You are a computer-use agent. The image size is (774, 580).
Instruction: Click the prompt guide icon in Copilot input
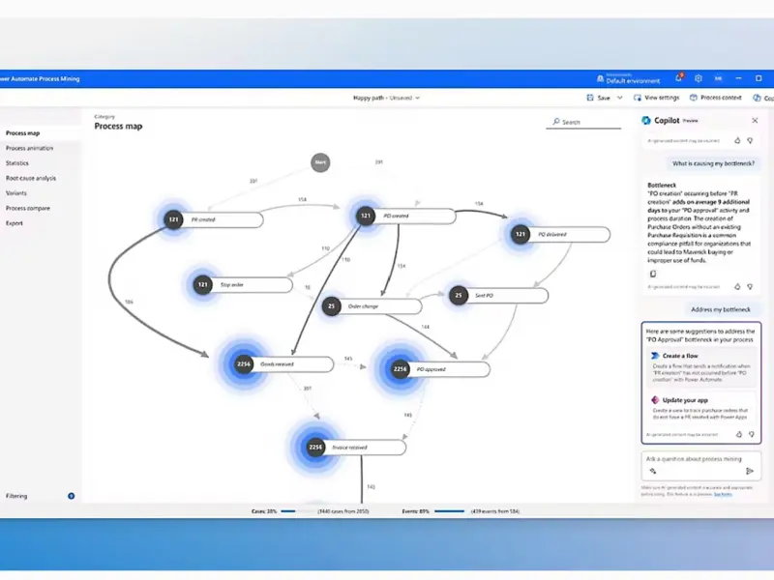[x=653, y=471]
